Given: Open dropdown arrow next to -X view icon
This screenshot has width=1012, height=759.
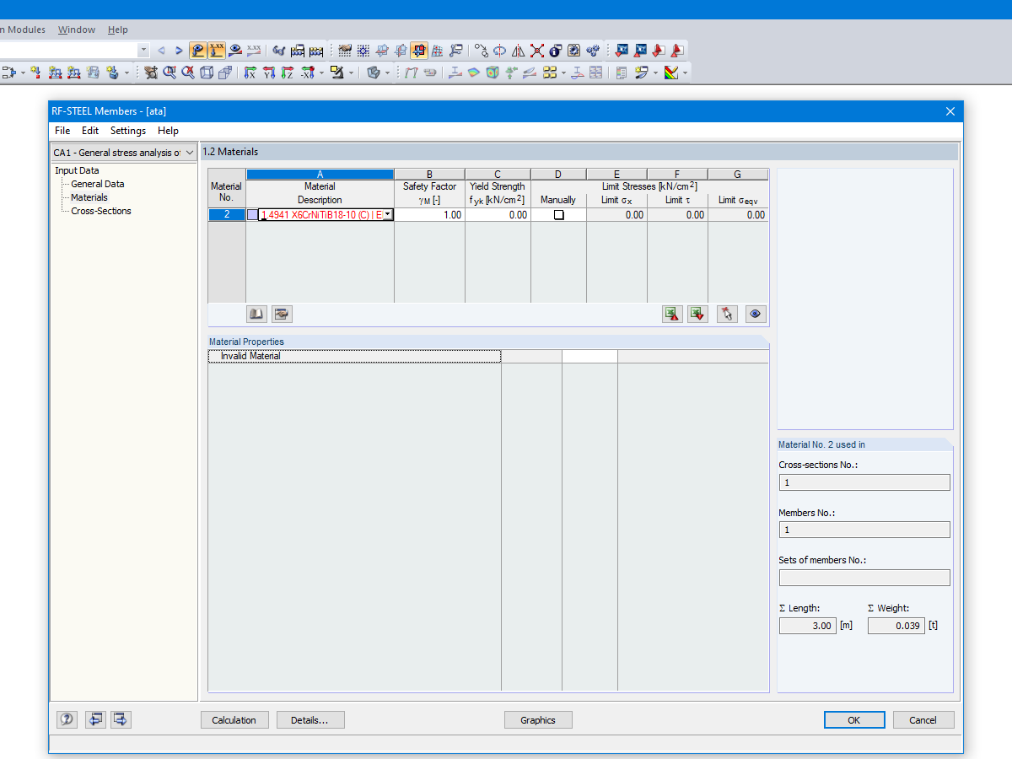Looking at the screenshot, I should pyautogui.click(x=321, y=73).
